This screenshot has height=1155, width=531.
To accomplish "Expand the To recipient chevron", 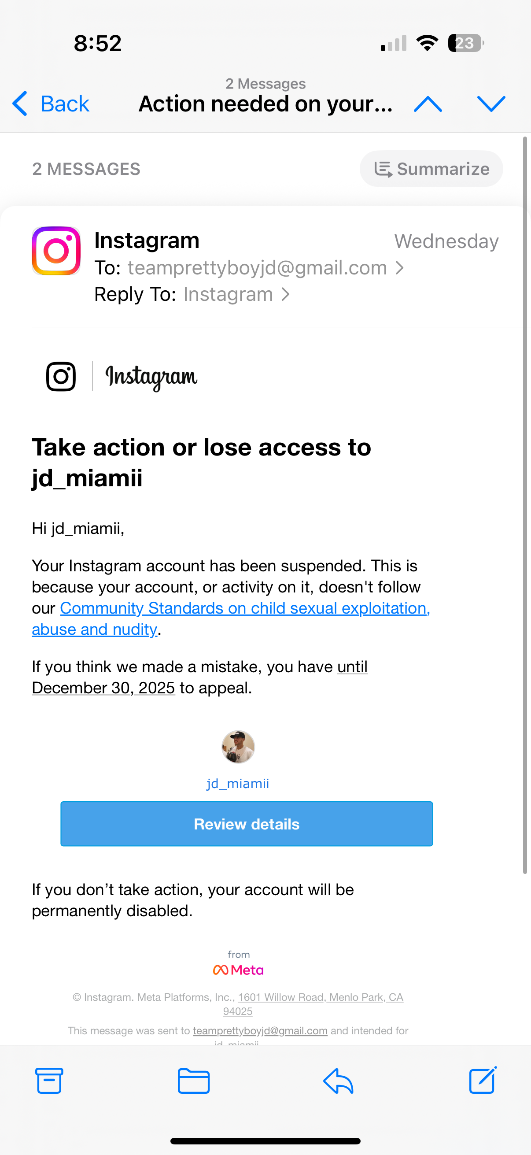I will coord(400,268).
